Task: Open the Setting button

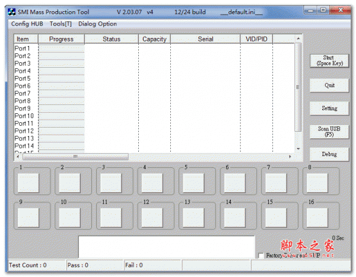Action: (x=329, y=109)
